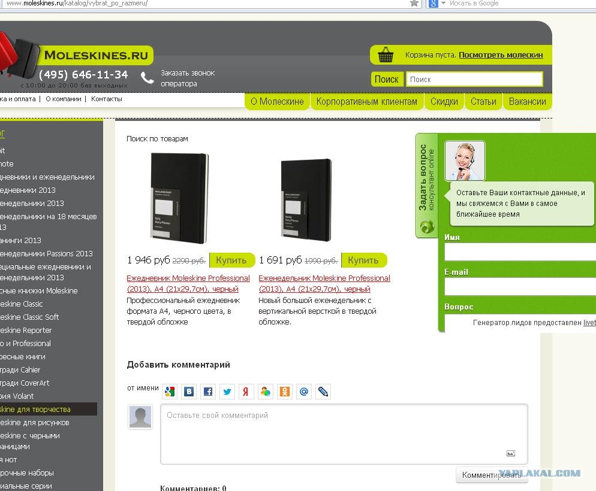The height and width of the screenshot is (491, 596).
Task: Open 'Контакты' link
Action: point(107,99)
